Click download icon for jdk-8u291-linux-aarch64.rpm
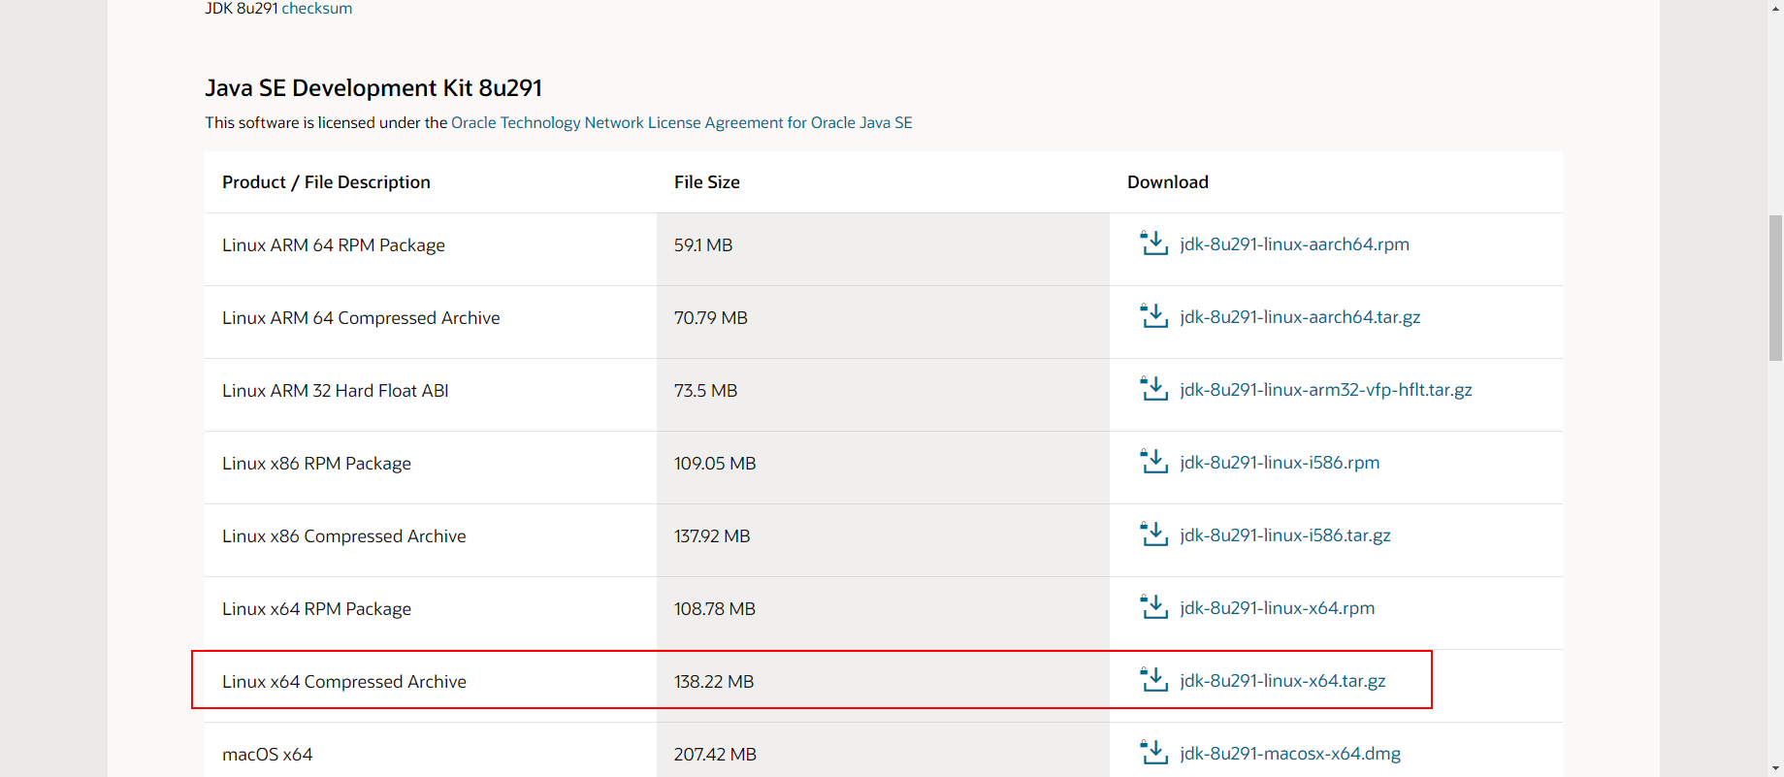The height and width of the screenshot is (777, 1784). 1153,243
